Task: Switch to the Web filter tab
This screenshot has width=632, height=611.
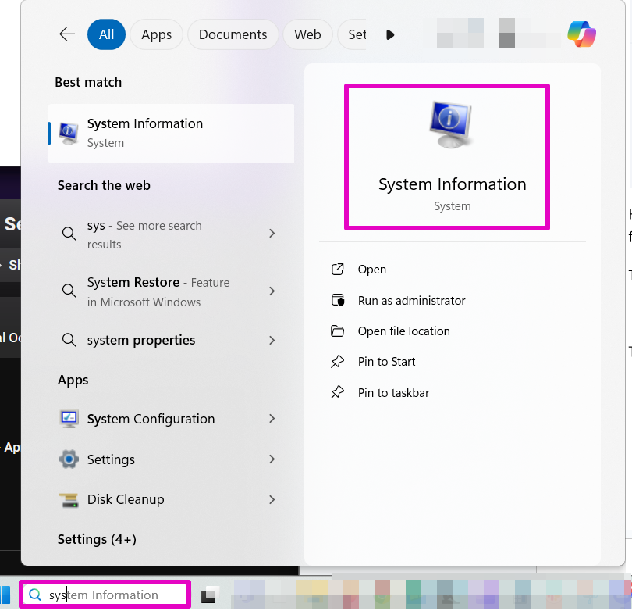Action: point(307,34)
